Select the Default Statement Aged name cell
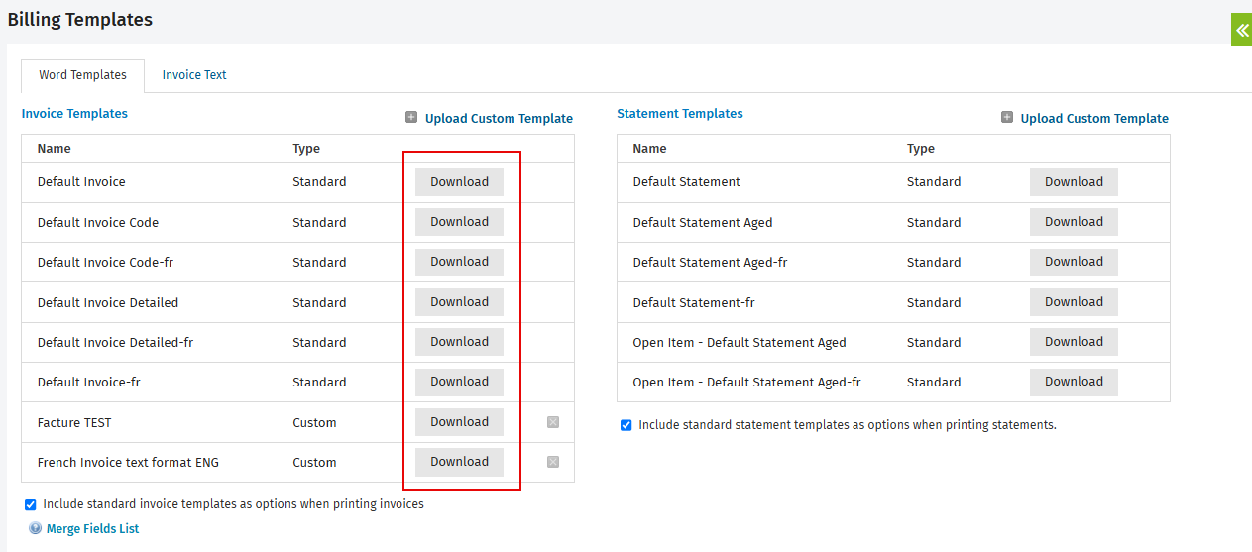 [x=703, y=223]
